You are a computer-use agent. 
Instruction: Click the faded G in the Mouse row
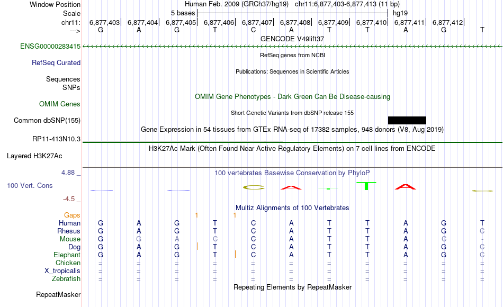[x=139, y=239]
